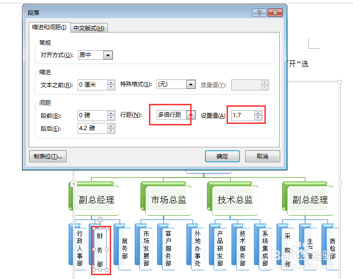Decrease the 段后 spacing with down arrow

tap(111, 131)
